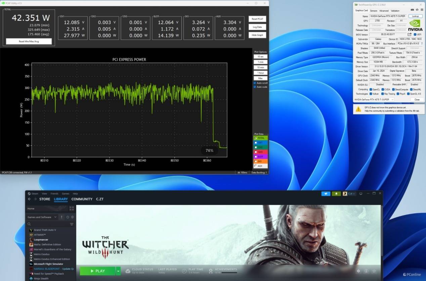Image resolution: width=426 pixels, height=281 pixels.
Task: Add The Witcher 3 to favorites star
Action: pyautogui.click(x=374, y=271)
